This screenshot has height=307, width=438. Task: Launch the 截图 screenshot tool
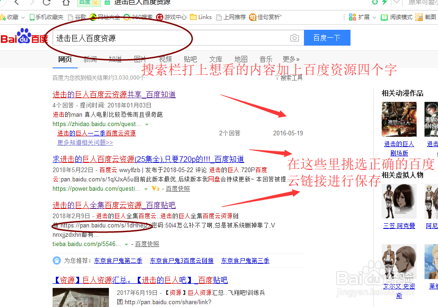pos(430,17)
